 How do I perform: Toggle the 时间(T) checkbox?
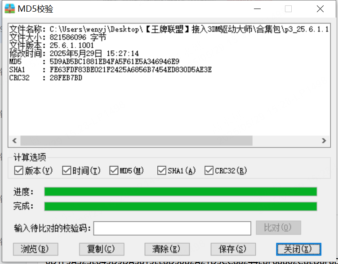(67, 170)
